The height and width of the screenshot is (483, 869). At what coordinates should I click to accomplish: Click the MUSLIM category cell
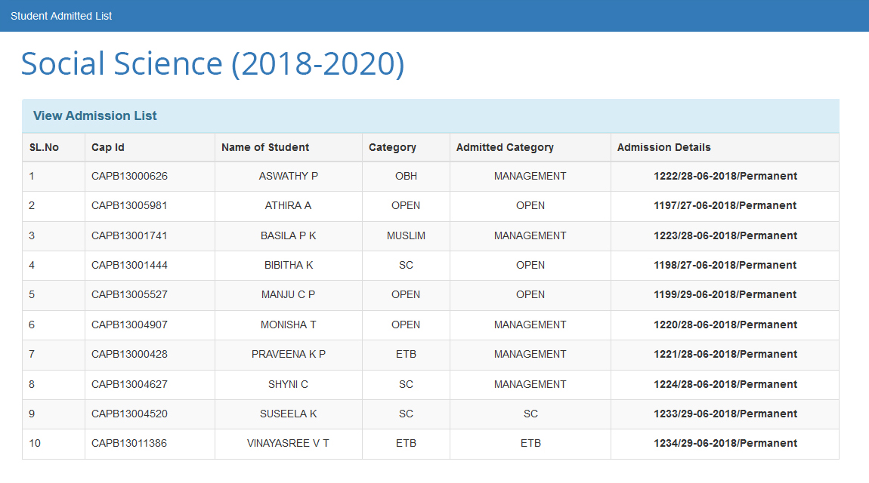point(406,235)
